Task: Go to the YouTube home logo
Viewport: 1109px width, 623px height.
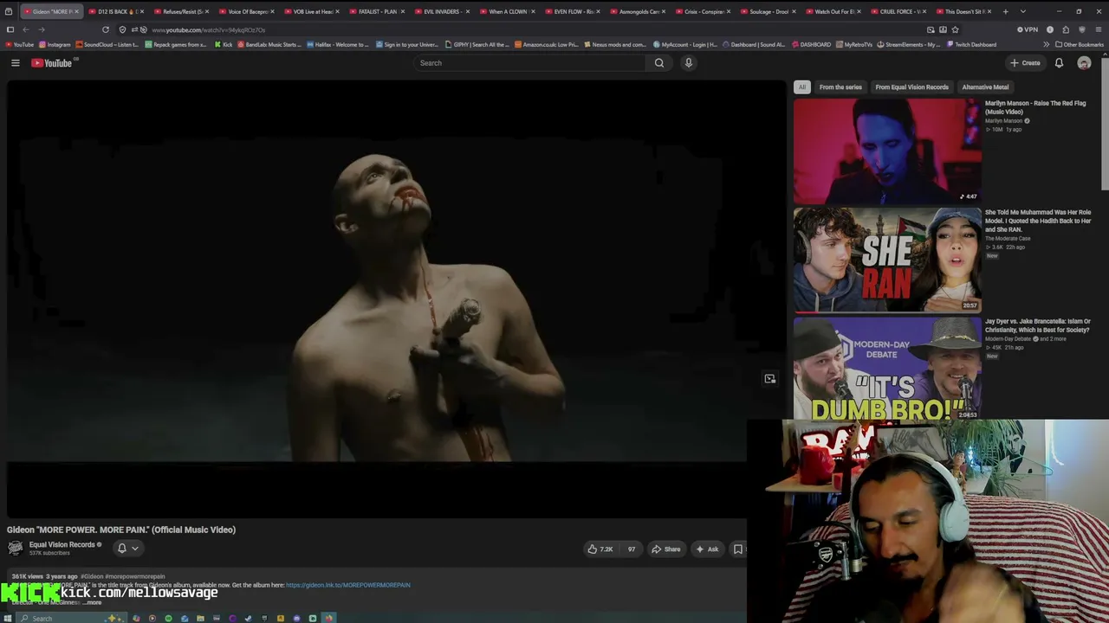Action: pyautogui.click(x=52, y=63)
